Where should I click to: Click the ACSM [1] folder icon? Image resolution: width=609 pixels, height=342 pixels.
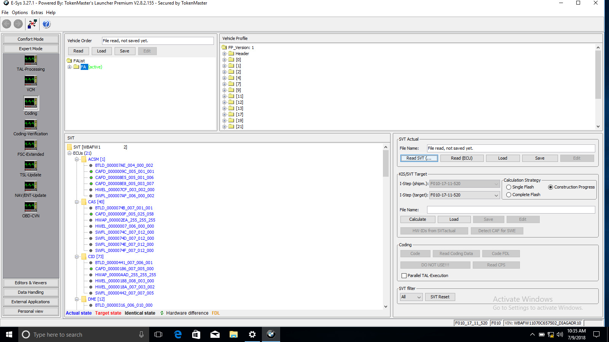tap(84, 159)
